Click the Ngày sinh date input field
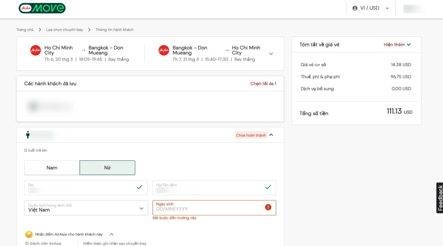The width and height of the screenshot is (443, 246). [x=208, y=209]
